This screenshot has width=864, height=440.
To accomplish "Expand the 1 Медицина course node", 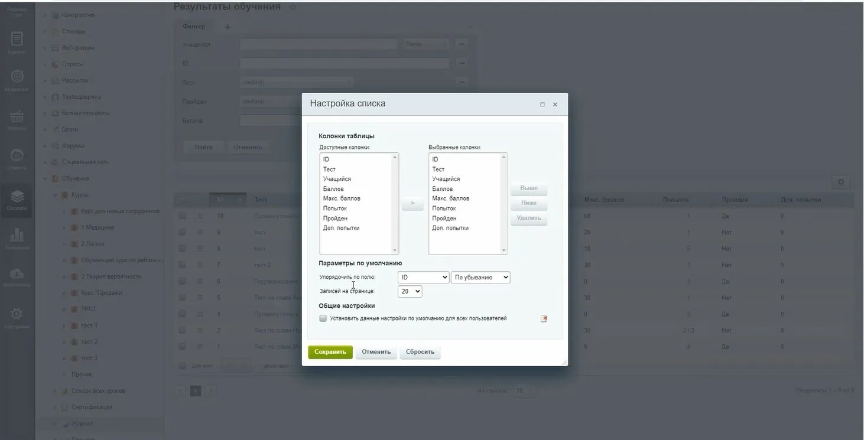I will tap(65, 227).
